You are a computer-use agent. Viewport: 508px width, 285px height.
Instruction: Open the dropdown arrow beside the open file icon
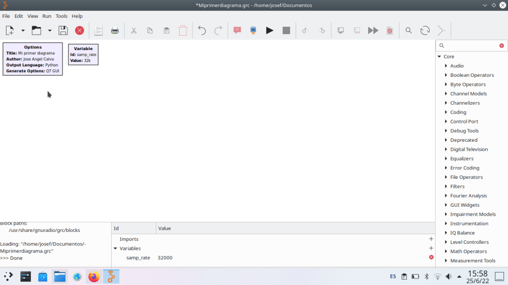pyautogui.click(x=50, y=31)
